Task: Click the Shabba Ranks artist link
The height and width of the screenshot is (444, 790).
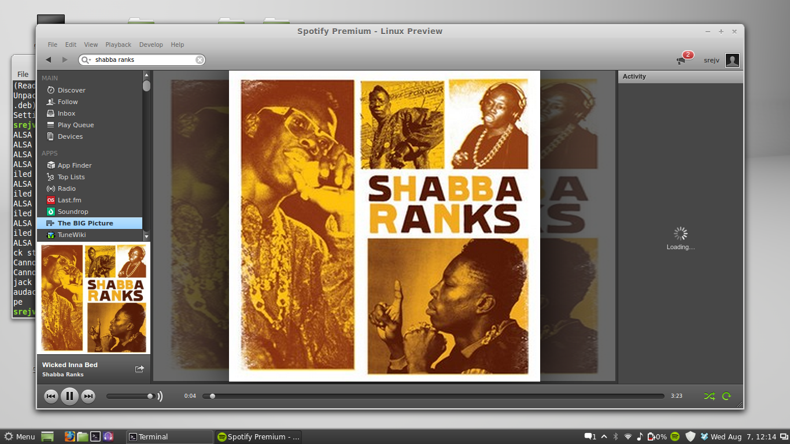Action: (63, 375)
